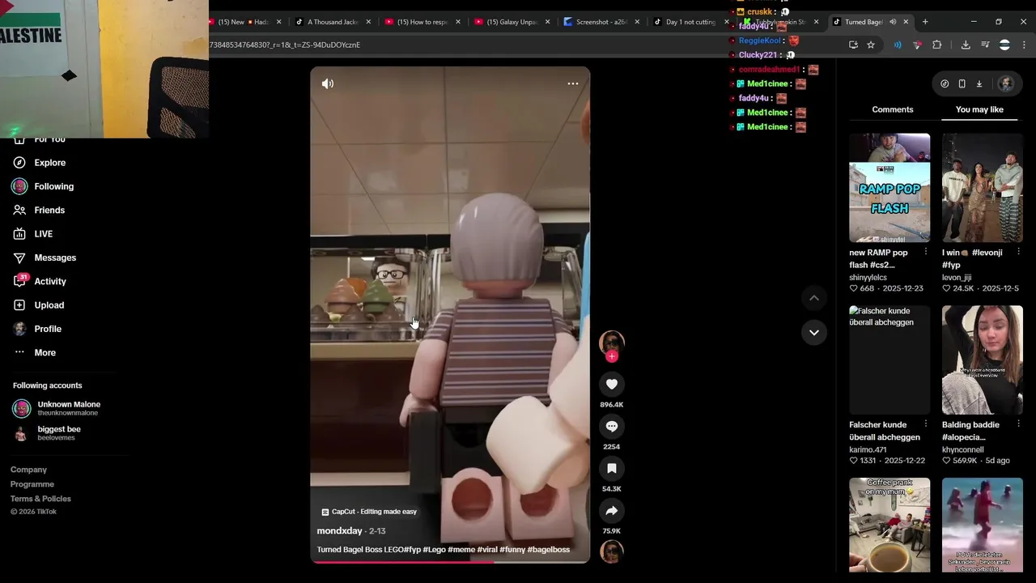Click the address bar URL field

518,45
